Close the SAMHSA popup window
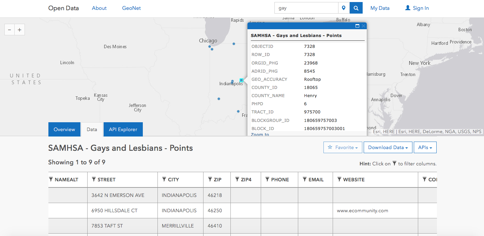Viewport: 484px width, 236px height. 364,26
